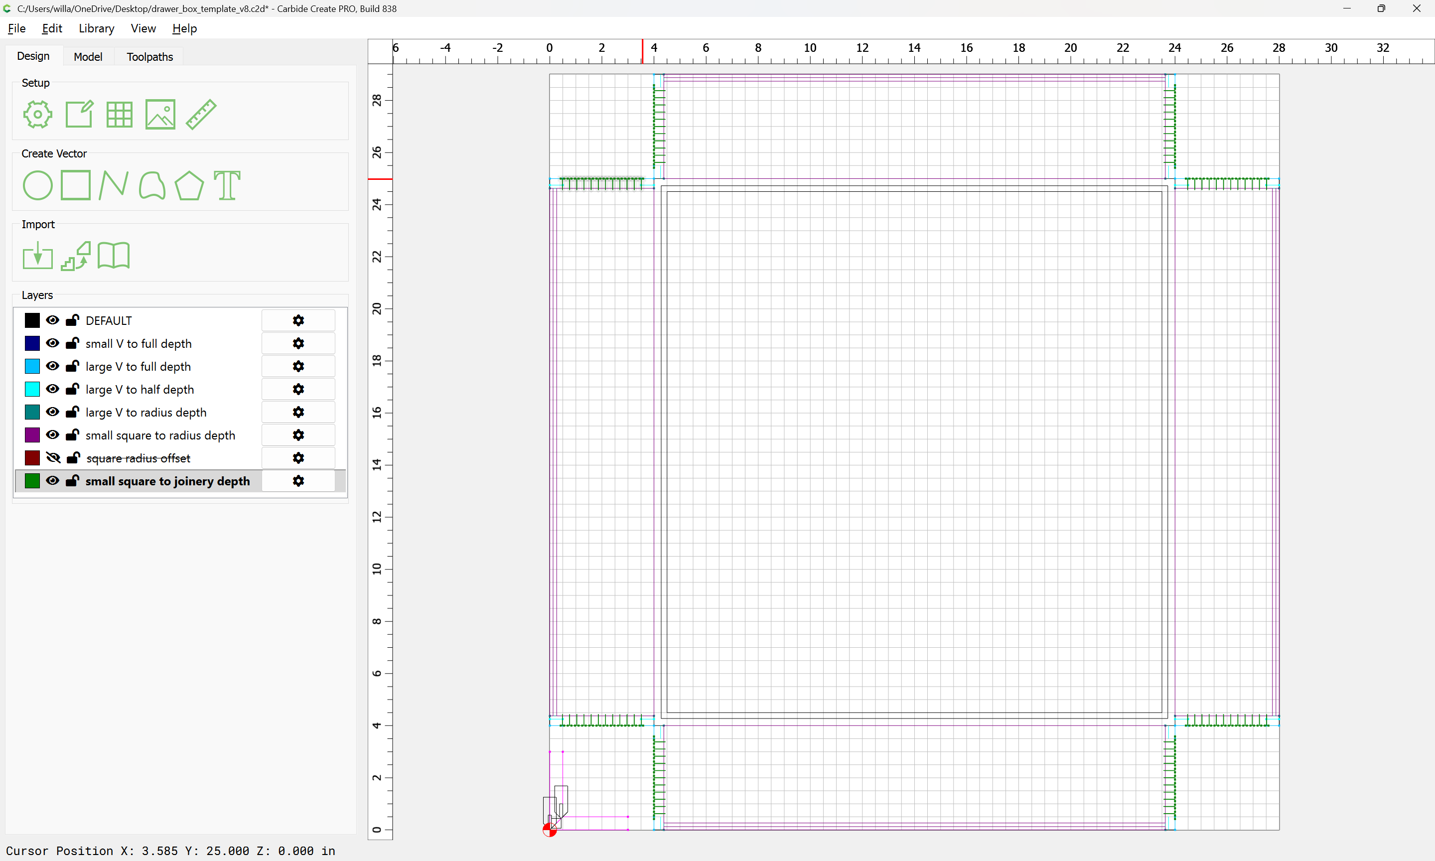Image resolution: width=1435 pixels, height=861 pixels.
Task: Hide the DEFAULT layer
Action: [x=53, y=320]
